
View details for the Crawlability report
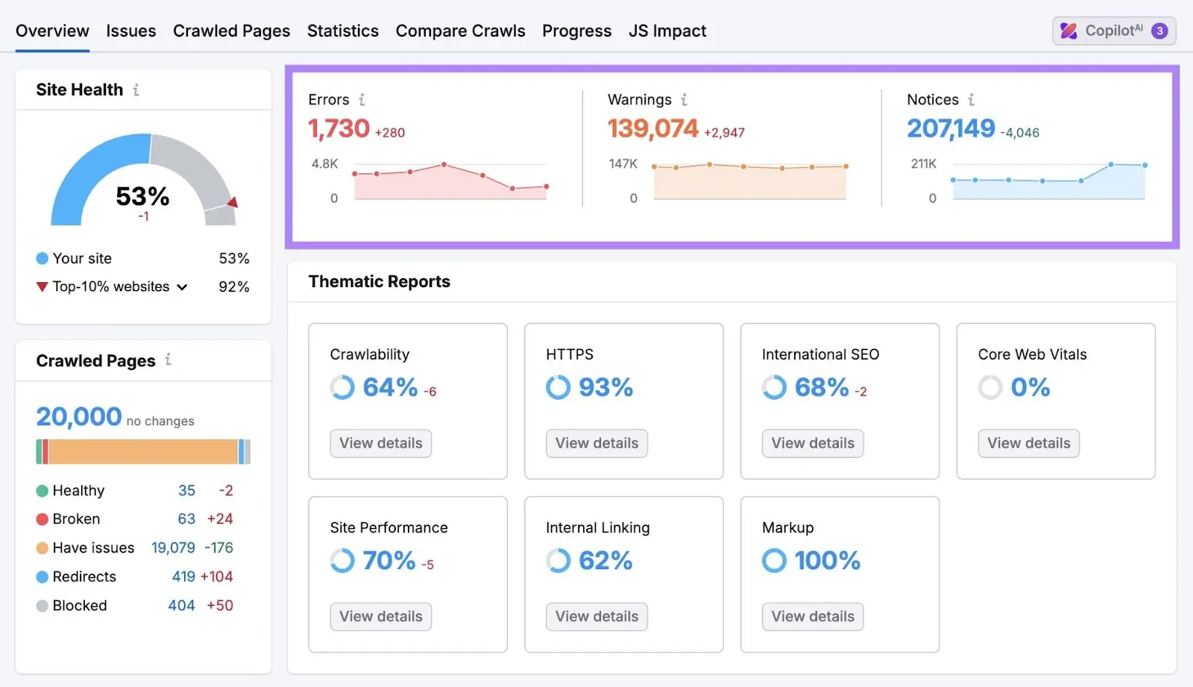point(380,443)
